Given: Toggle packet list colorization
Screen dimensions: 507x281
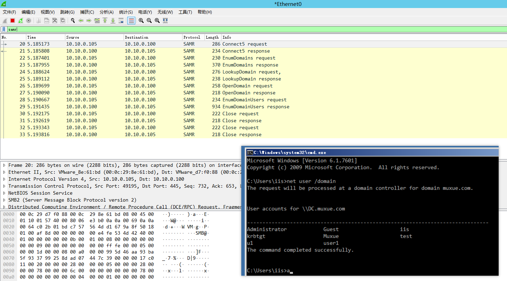Looking at the screenshot, I should pyautogui.click(x=131, y=21).
